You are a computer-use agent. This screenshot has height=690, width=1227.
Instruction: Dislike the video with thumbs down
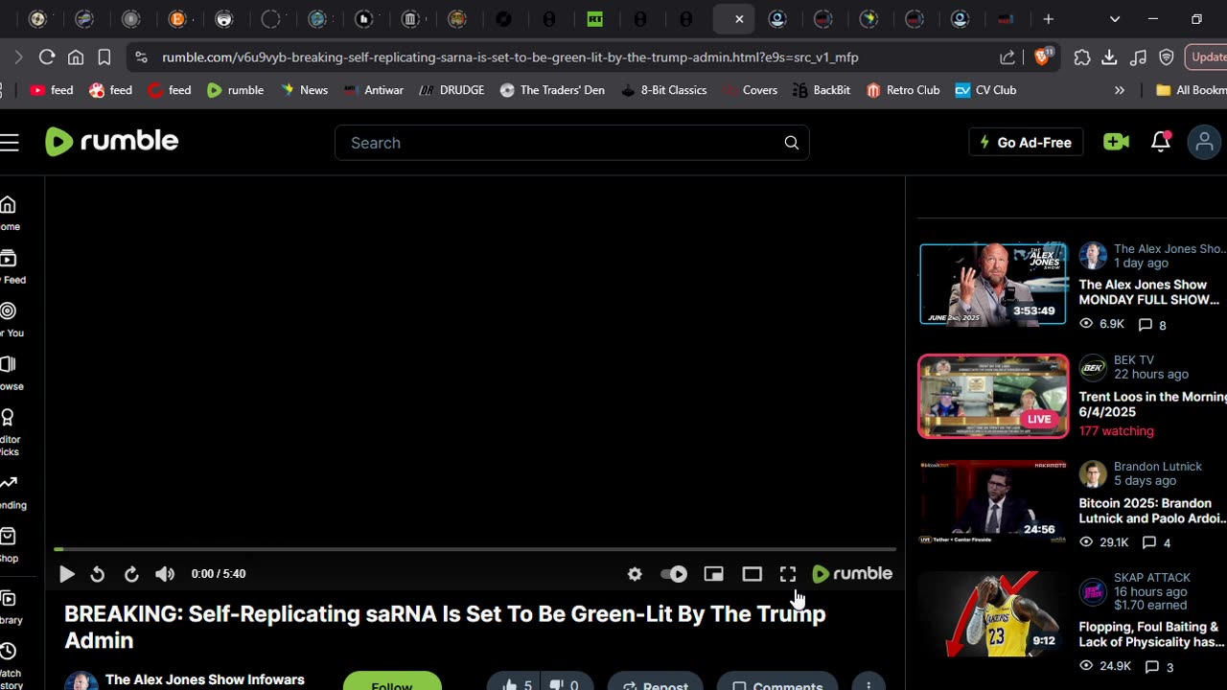566,684
